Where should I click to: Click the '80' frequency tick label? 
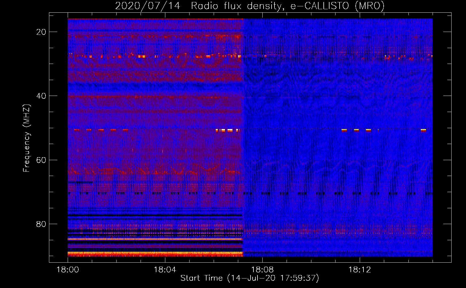click(x=41, y=224)
